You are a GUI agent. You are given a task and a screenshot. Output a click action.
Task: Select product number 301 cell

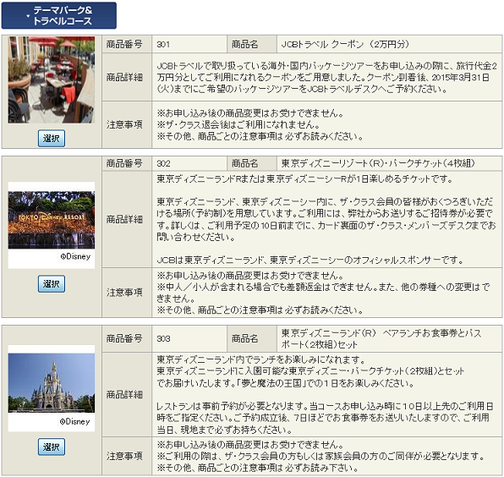tap(189, 44)
